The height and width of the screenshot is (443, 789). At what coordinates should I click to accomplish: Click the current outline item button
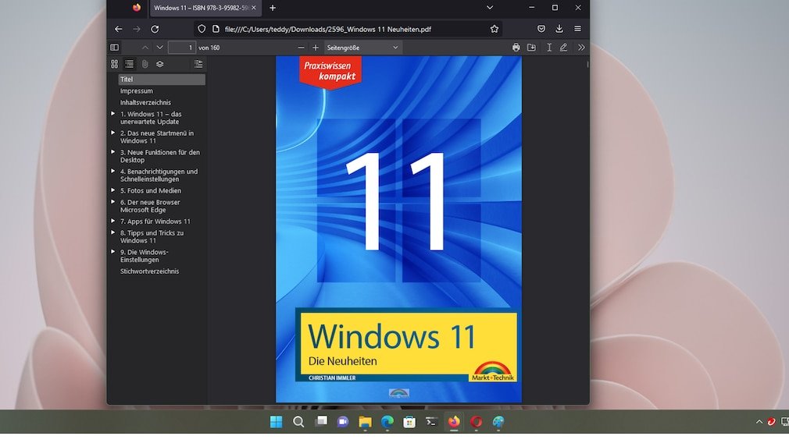point(198,64)
